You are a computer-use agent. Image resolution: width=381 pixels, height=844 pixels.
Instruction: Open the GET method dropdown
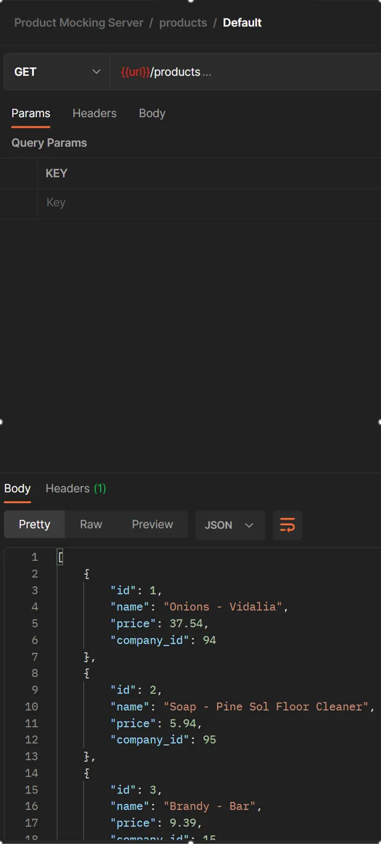tap(57, 72)
